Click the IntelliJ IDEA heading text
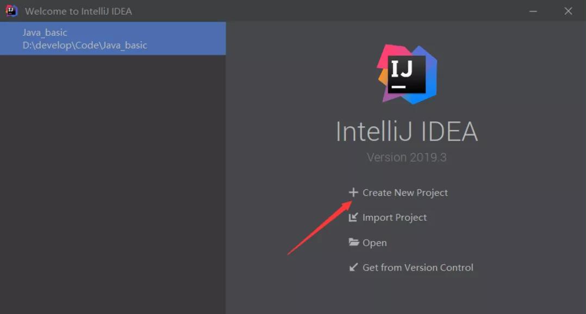 406,132
